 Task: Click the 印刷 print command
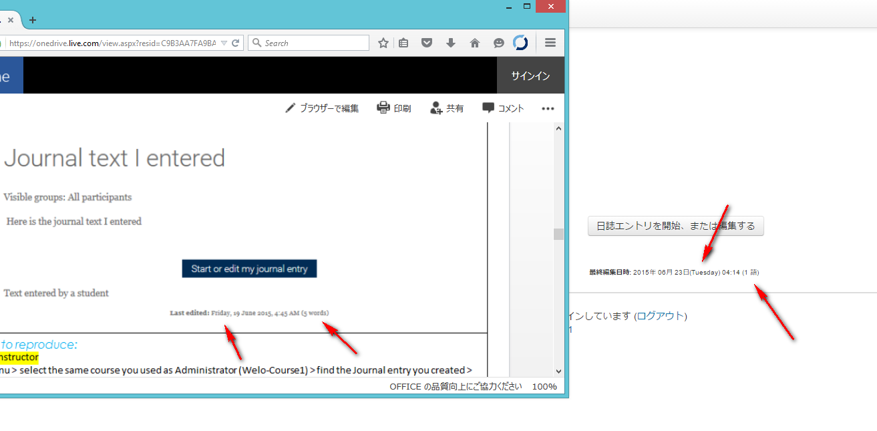(x=394, y=108)
